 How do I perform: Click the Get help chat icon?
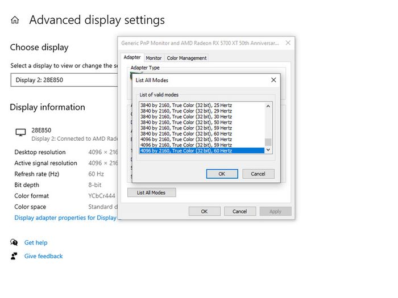(x=14, y=242)
